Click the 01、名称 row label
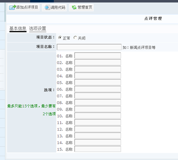The width and height of the screenshot is (178, 160). [x=65, y=56]
